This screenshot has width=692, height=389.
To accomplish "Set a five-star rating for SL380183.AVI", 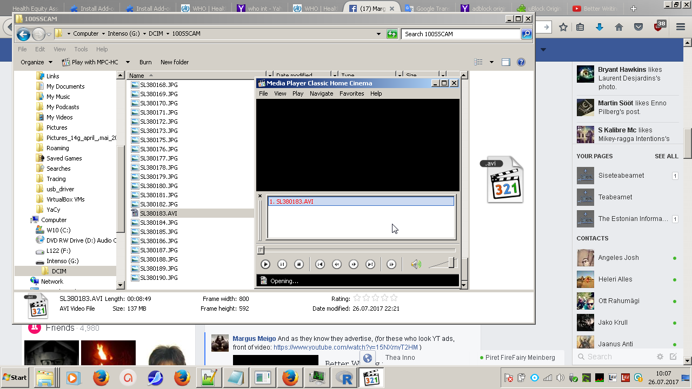I will pyautogui.click(x=394, y=298).
